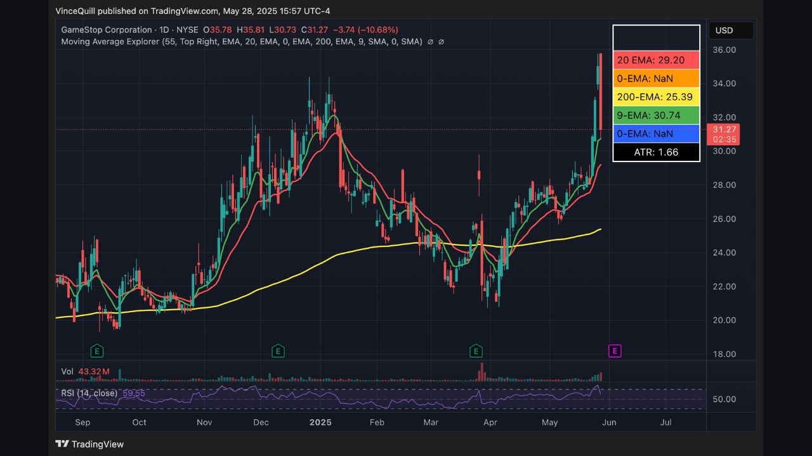Click the 32.00 price axis label

click(x=724, y=117)
